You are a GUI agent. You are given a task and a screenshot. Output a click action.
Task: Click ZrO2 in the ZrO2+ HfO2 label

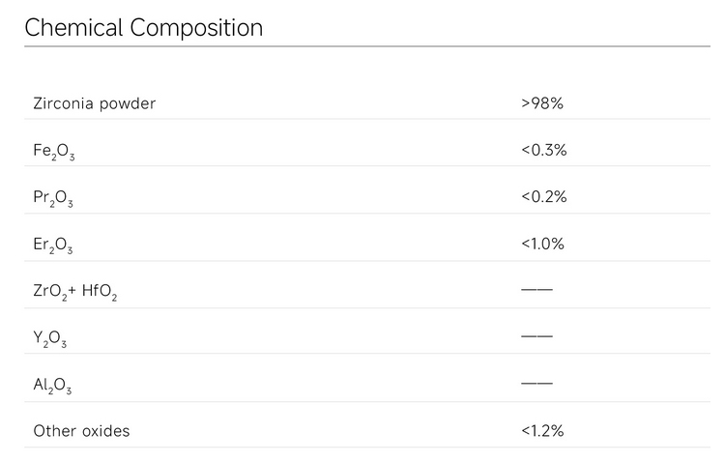[x=49, y=292]
